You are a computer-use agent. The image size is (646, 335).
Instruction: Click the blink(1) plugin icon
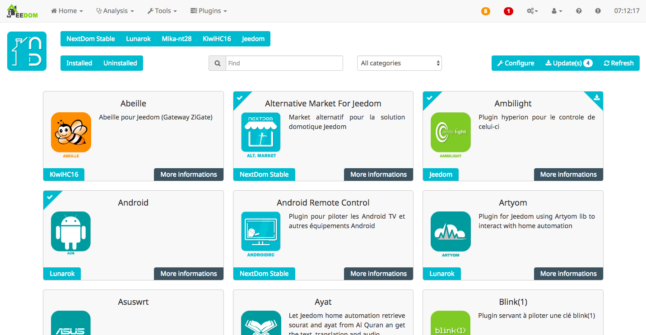tap(451, 323)
